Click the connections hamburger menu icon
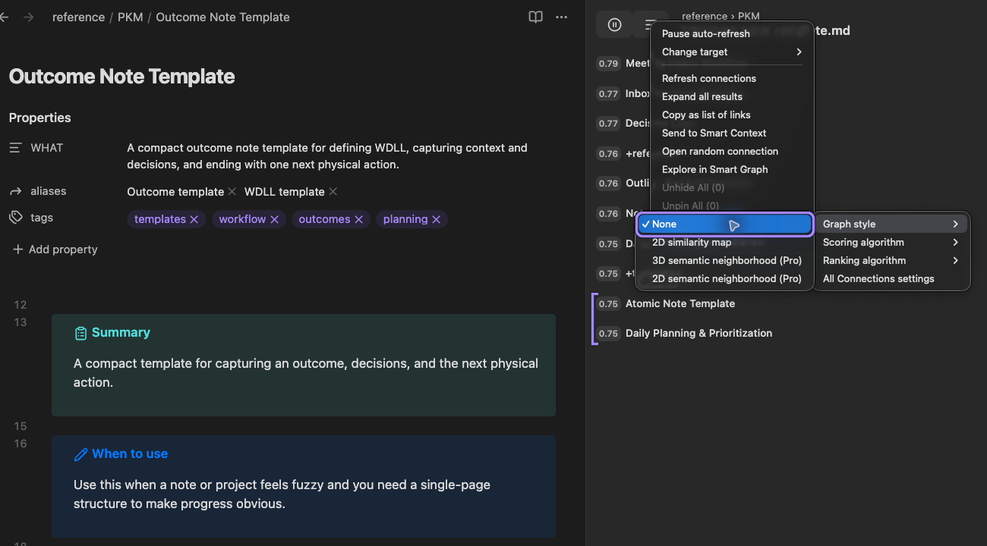Screen dimensions: 987x546 [651, 25]
